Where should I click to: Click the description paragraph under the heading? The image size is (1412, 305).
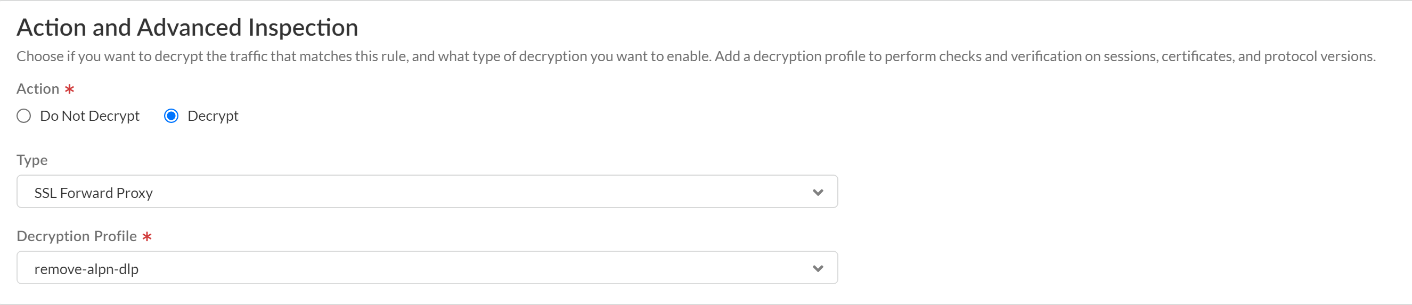[695, 56]
